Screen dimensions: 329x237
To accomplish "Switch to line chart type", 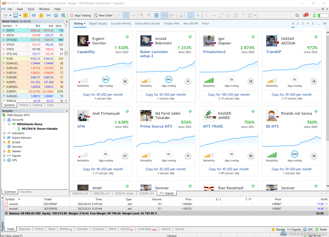I will click(x=134, y=15).
